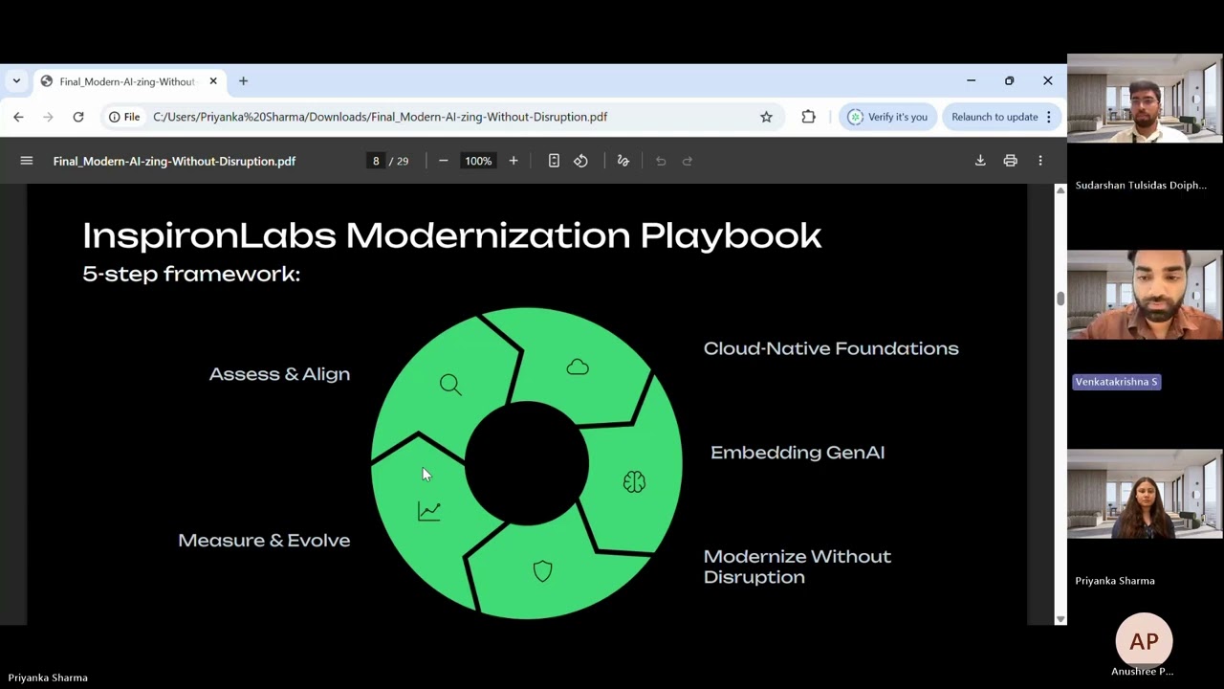The height and width of the screenshot is (689, 1224).
Task: Rotate the PDF counterclockwise
Action: (x=580, y=161)
